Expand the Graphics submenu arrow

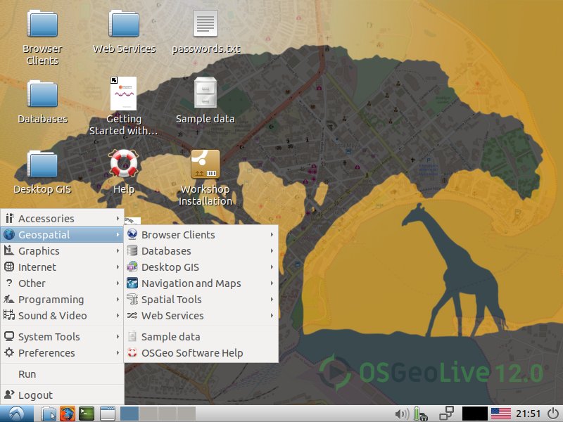tap(118, 251)
